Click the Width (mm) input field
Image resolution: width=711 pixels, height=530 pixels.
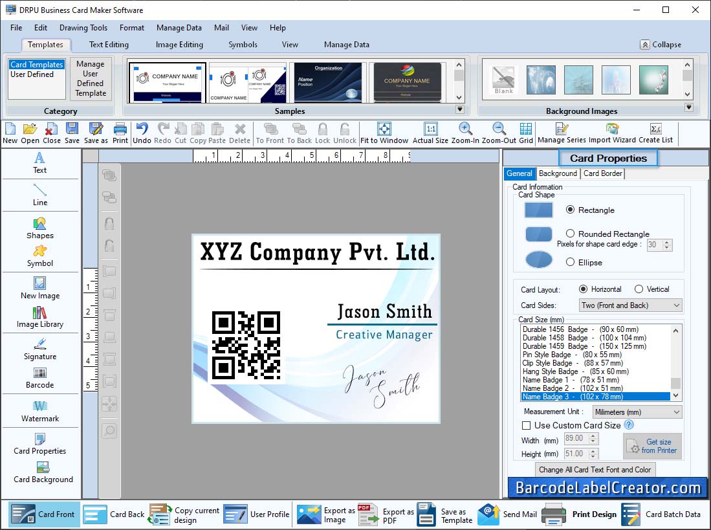click(576, 438)
